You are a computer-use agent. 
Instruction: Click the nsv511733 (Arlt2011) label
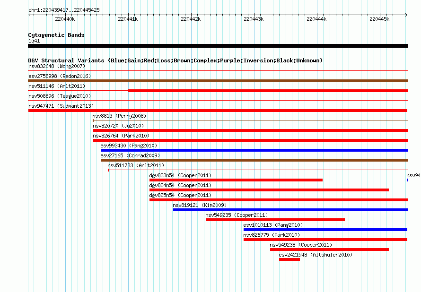(x=136, y=165)
